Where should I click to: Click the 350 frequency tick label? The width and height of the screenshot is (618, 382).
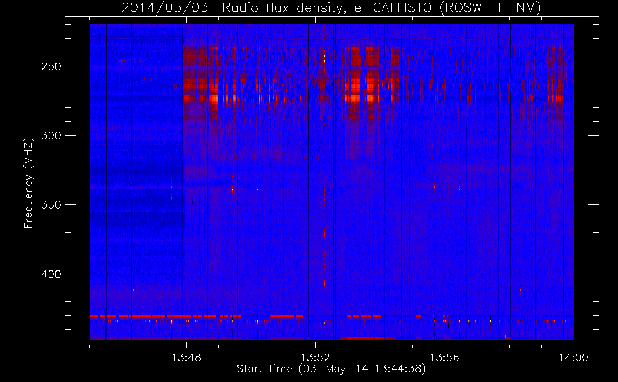click(x=51, y=205)
